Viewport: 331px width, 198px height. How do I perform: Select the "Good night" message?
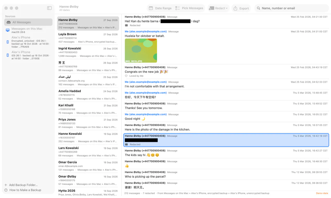[x=226, y=116]
